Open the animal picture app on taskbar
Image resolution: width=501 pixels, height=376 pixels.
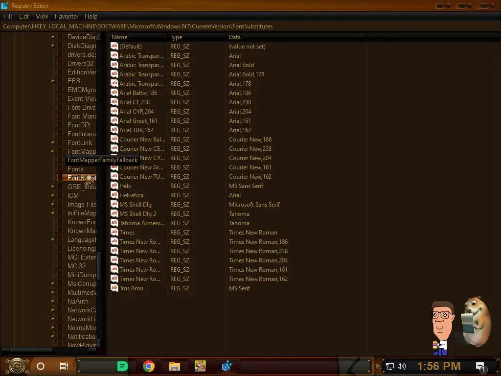point(200,366)
